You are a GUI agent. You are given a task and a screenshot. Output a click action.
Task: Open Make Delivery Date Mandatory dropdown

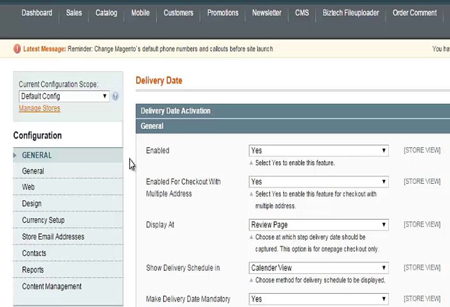[319, 299]
